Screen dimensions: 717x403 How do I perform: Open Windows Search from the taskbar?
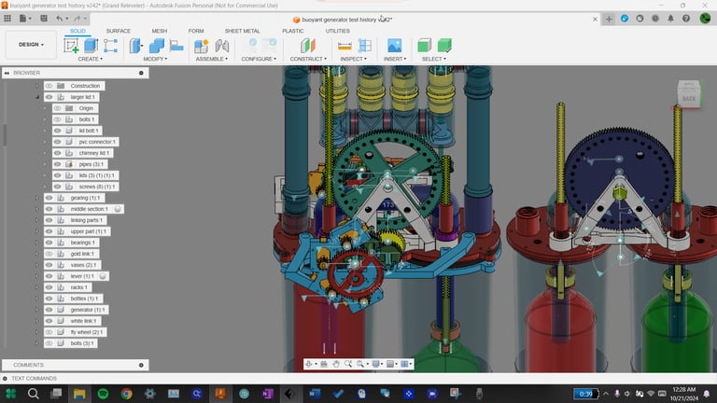(33, 394)
